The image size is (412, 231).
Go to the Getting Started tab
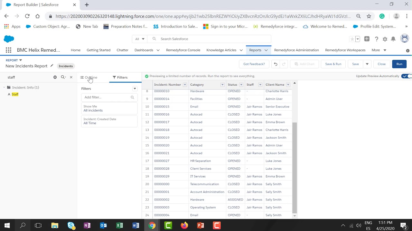(x=98, y=50)
